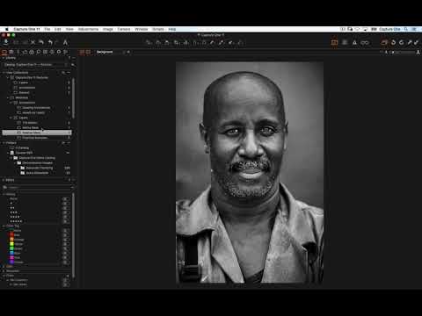Toggle the proofing glasses icon
This screenshot has width=422, height=316.
tap(365, 43)
